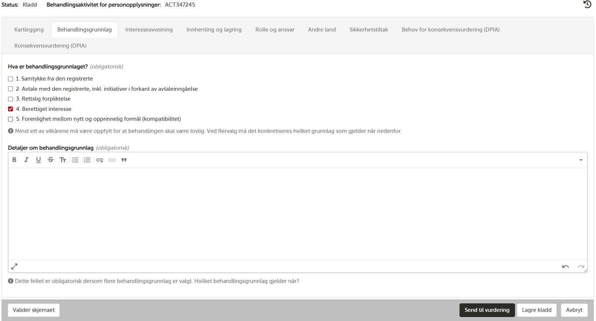
Task: Toggle bold formatting in the editor
Action: click(x=14, y=160)
